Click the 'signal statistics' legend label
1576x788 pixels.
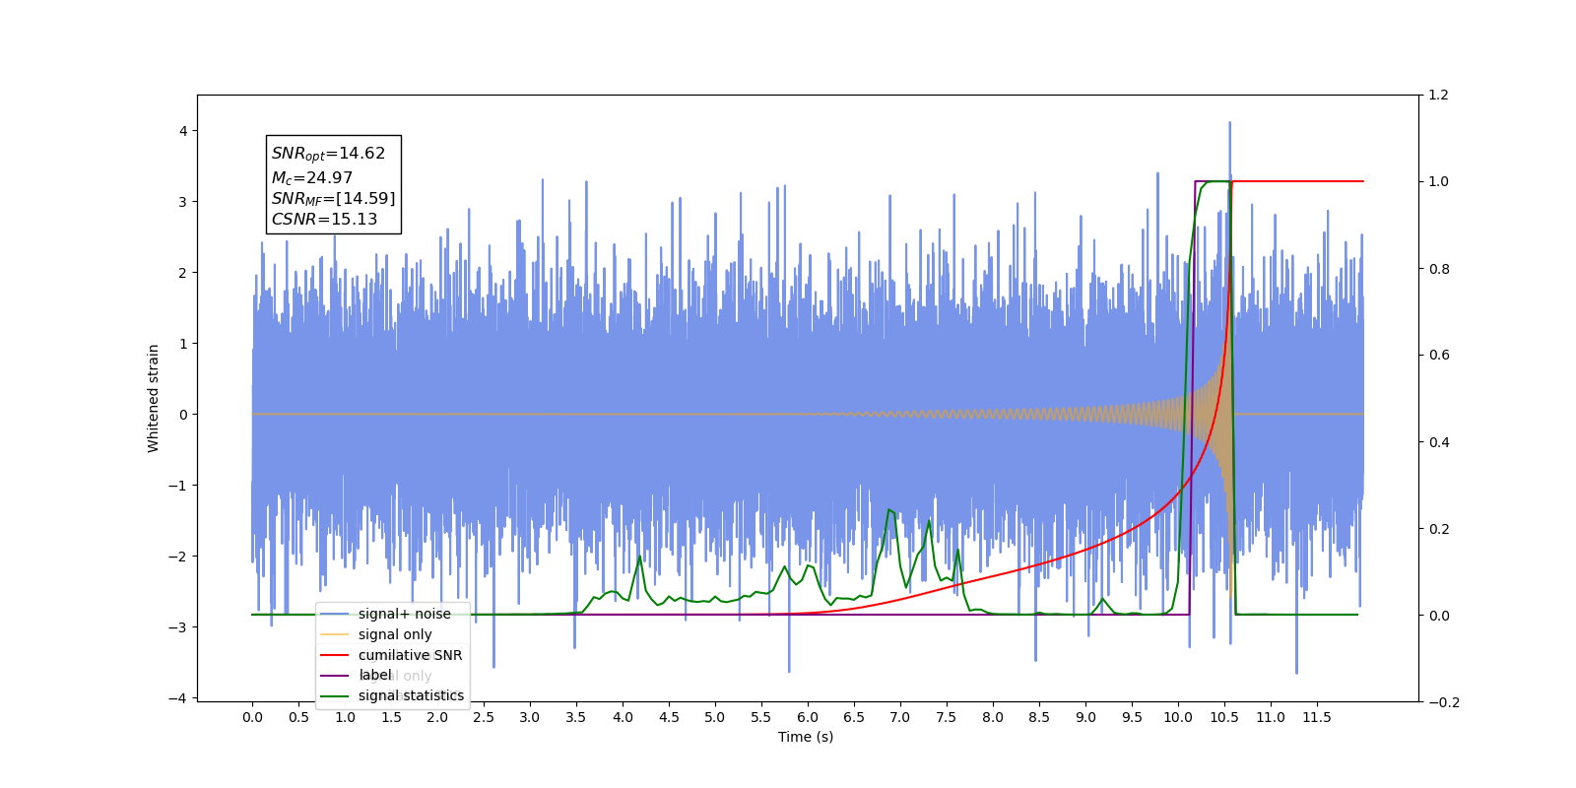point(411,695)
